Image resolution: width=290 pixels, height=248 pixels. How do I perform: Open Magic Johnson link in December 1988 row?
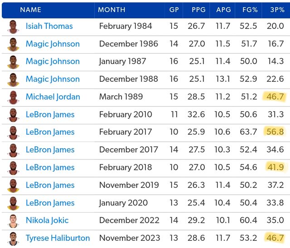(53, 79)
